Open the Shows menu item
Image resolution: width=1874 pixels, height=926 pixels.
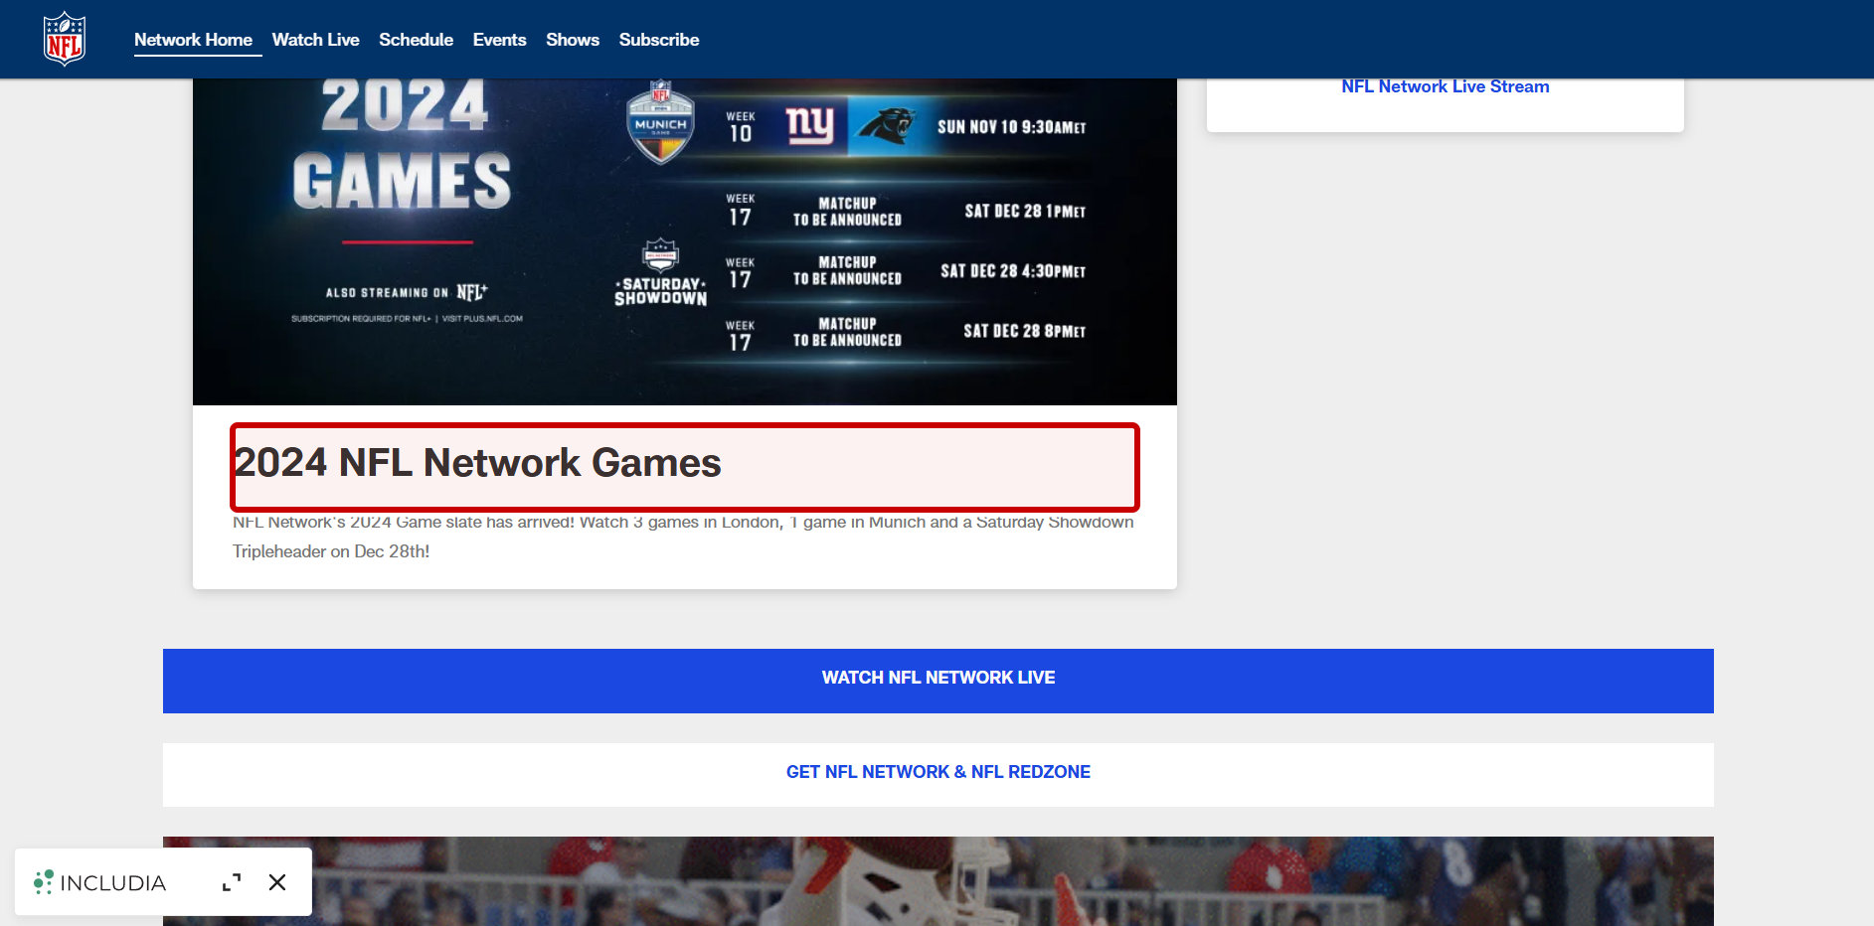coord(573,40)
